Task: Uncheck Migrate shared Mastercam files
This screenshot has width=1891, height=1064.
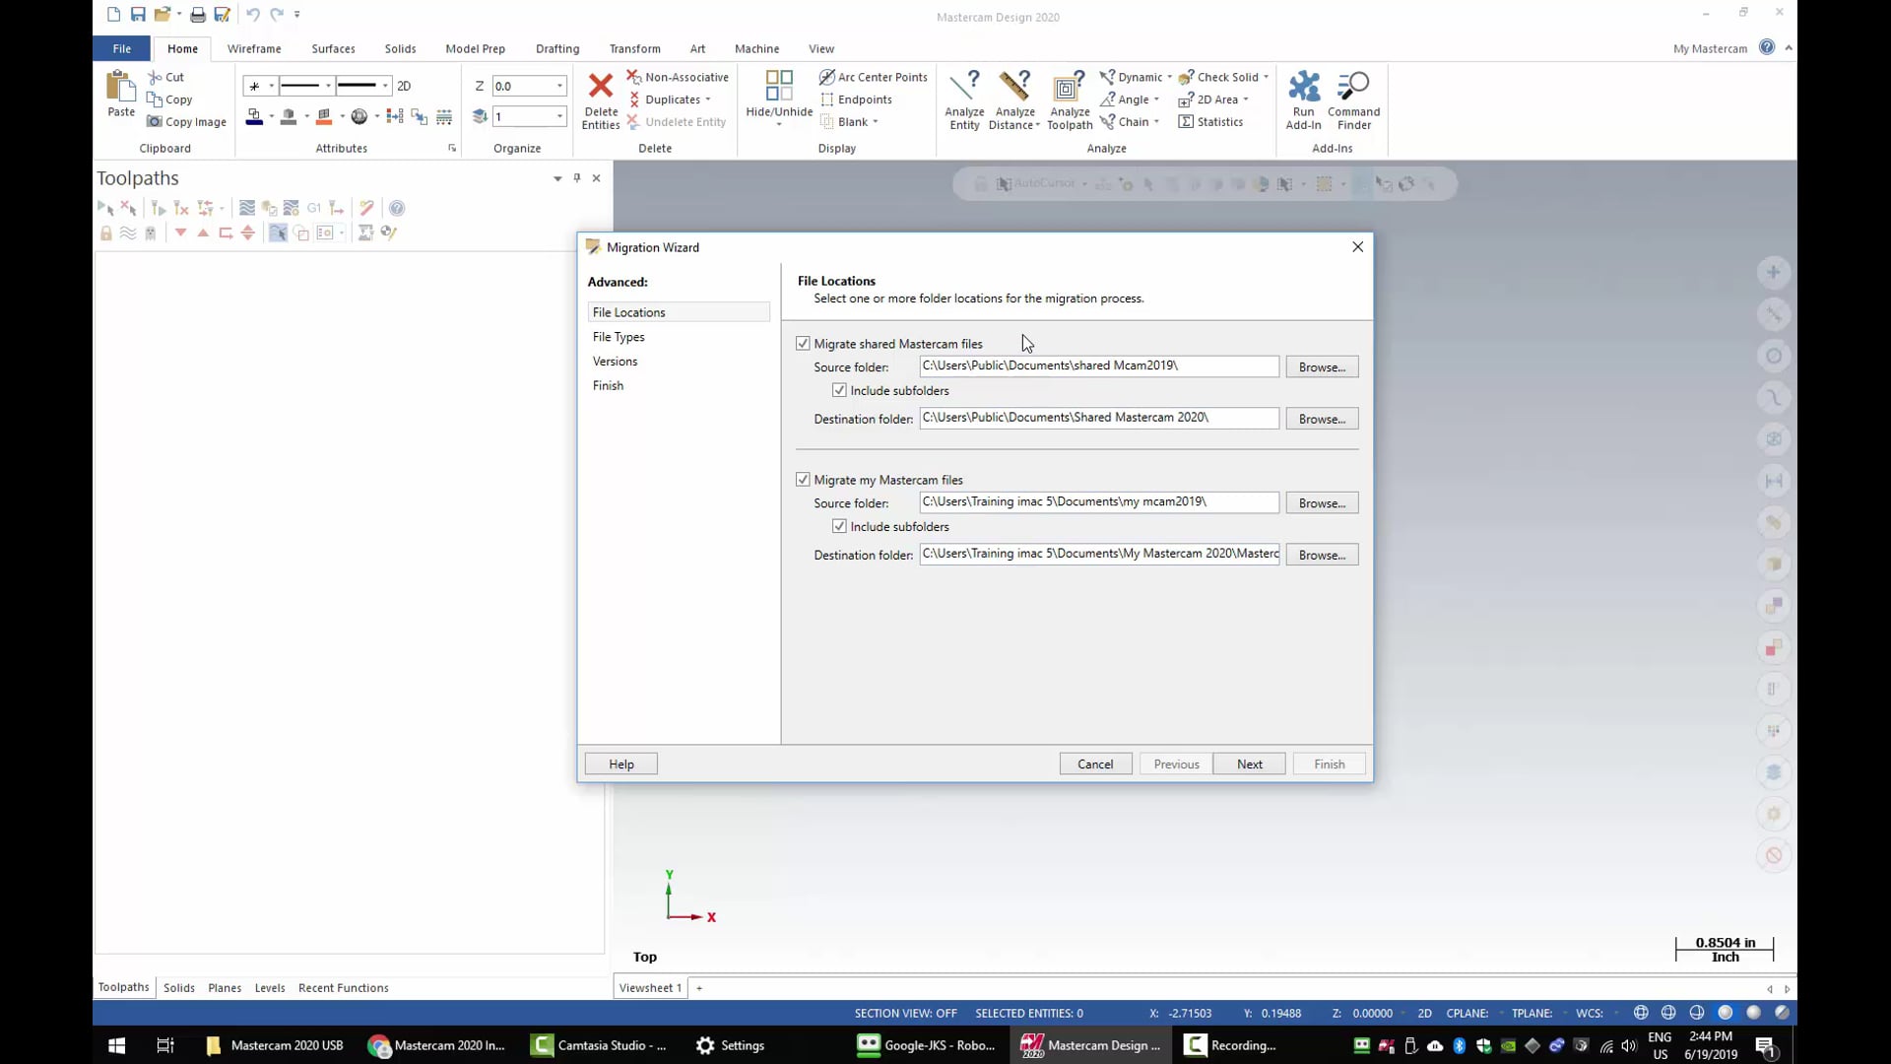Action: tap(803, 344)
